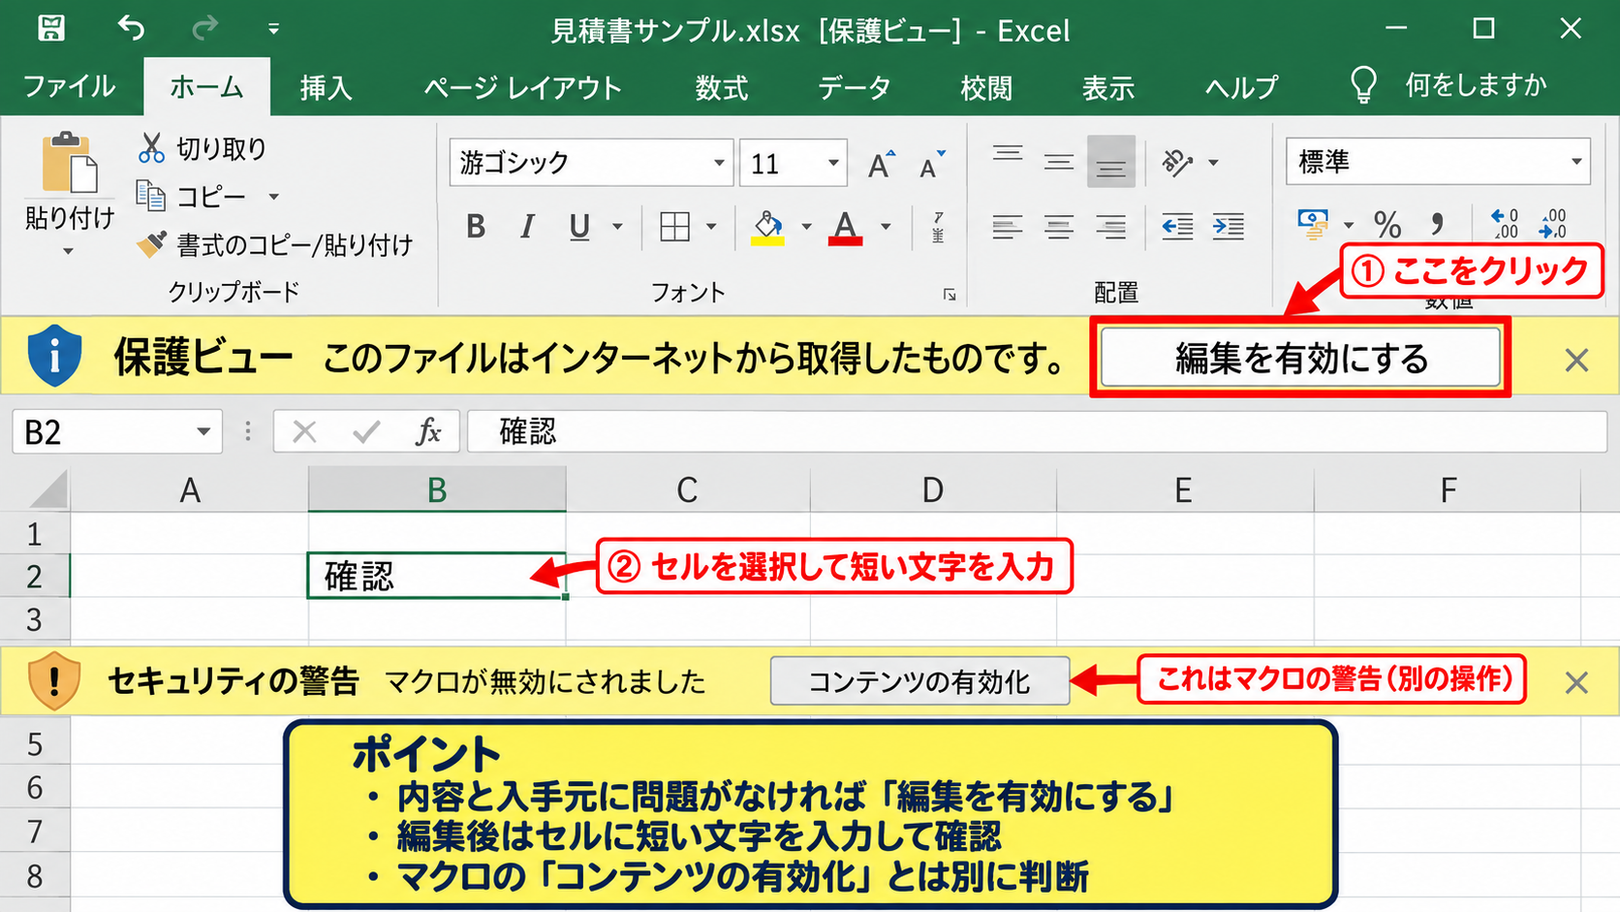
Task: Switch to the 数式 tab
Action: pos(722,87)
